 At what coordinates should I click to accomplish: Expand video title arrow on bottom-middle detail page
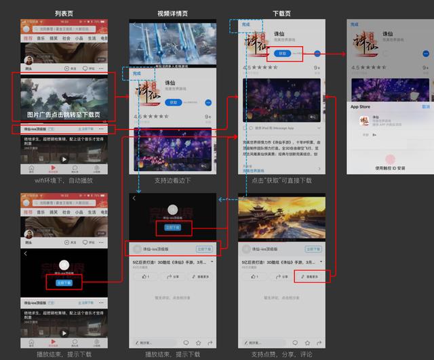click(212, 261)
